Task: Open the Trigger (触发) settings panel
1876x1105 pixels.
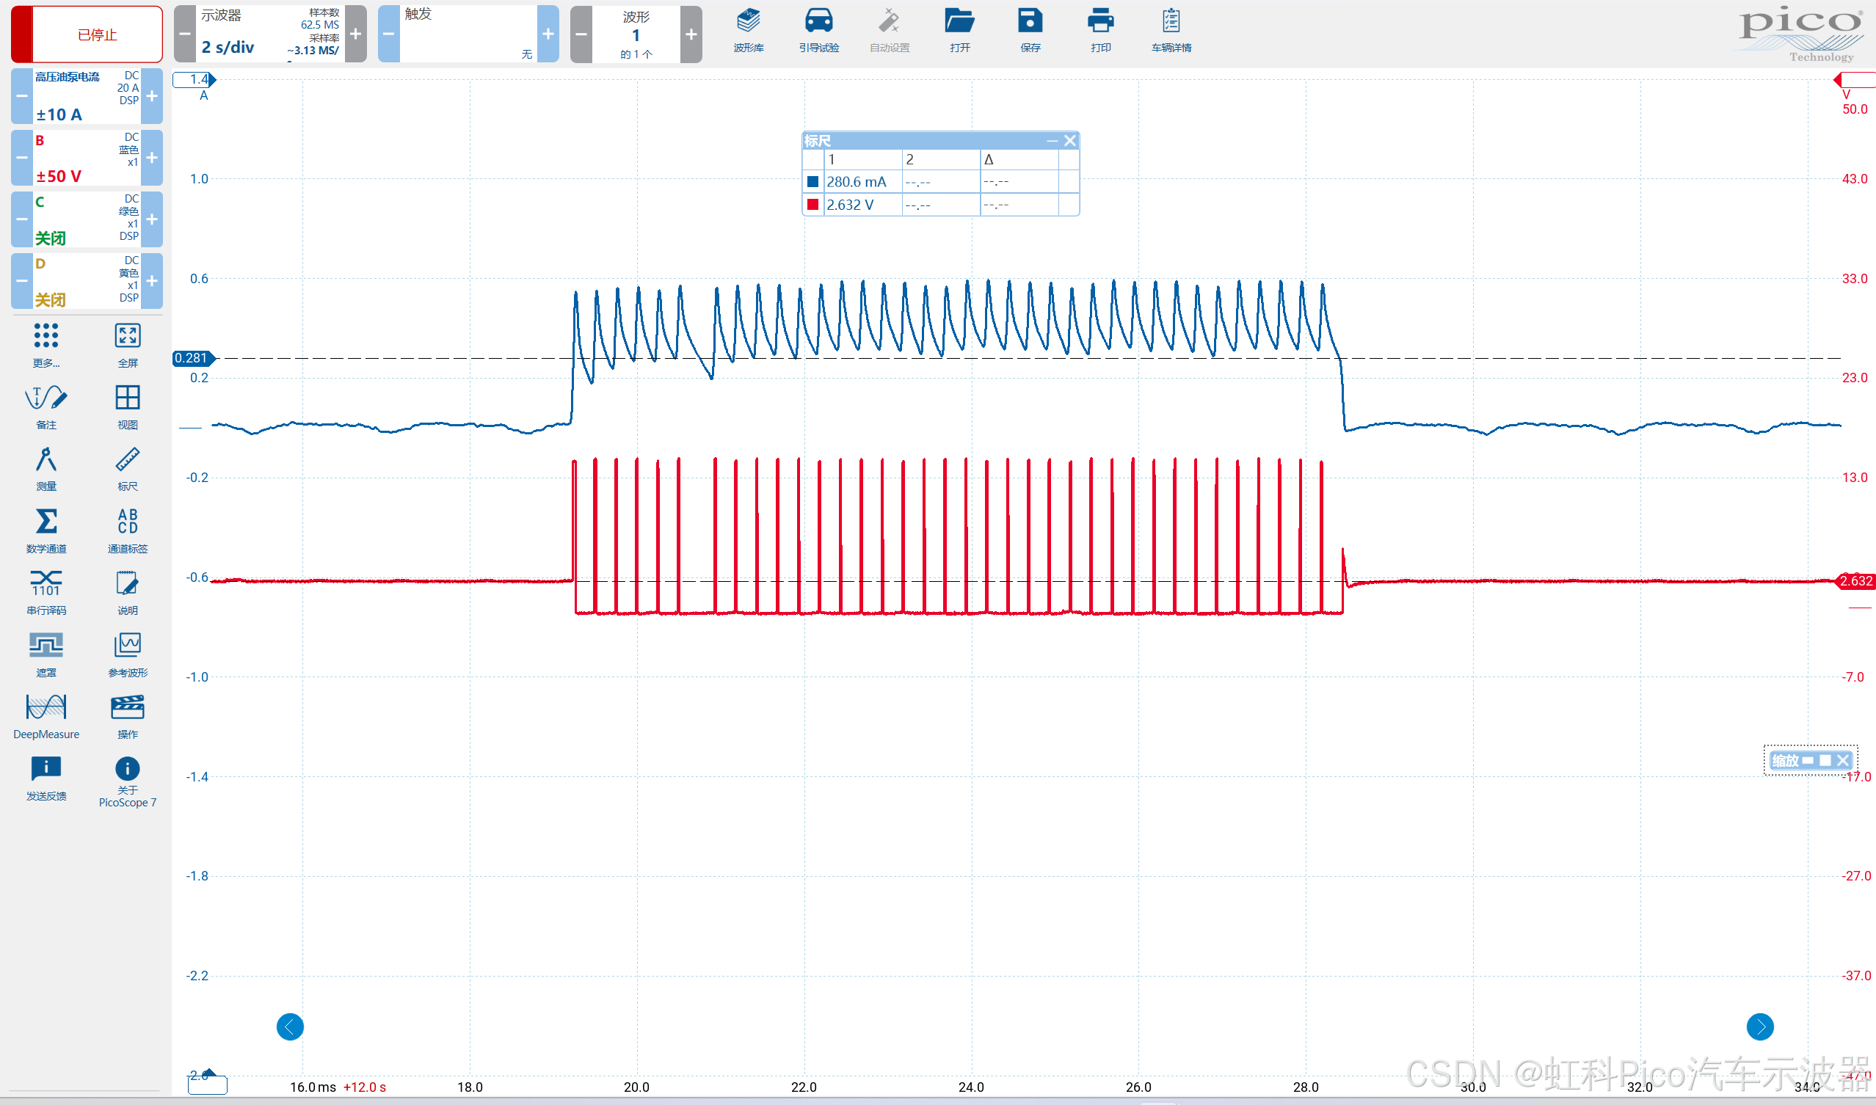Action: 468,34
